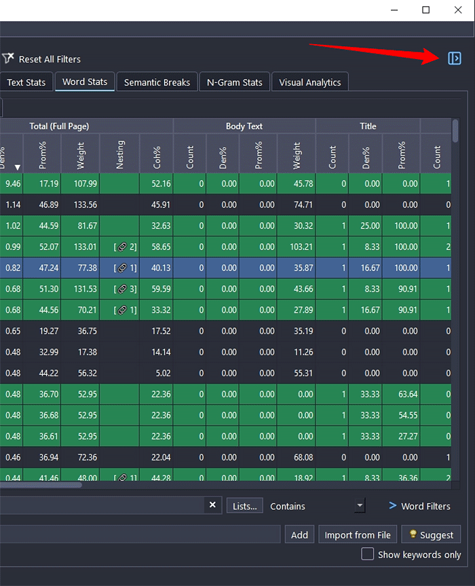Open the Lists... selector
The height and width of the screenshot is (586, 475).
coord(244,506)
